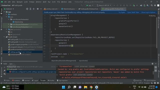Open the SDK Manager toolbar icon
160x90 pixels.
(148, 5)
